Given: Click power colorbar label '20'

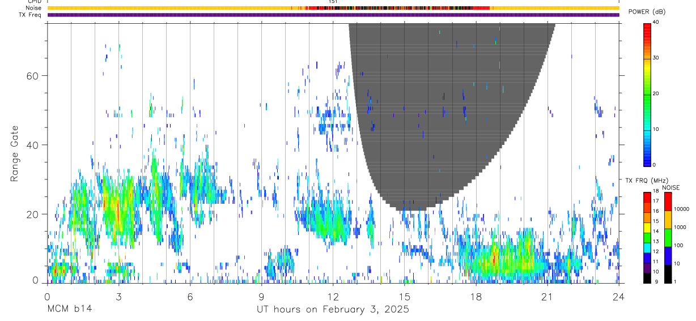Looking at the screenshot, I should (x=656, y=93).
